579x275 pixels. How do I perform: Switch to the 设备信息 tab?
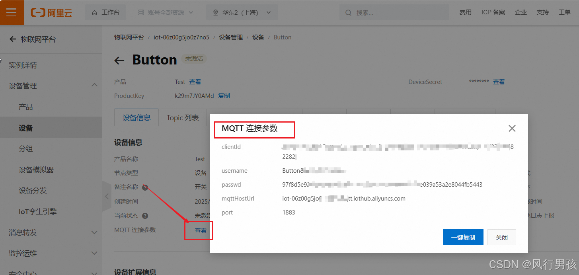[x=136, y=117]
